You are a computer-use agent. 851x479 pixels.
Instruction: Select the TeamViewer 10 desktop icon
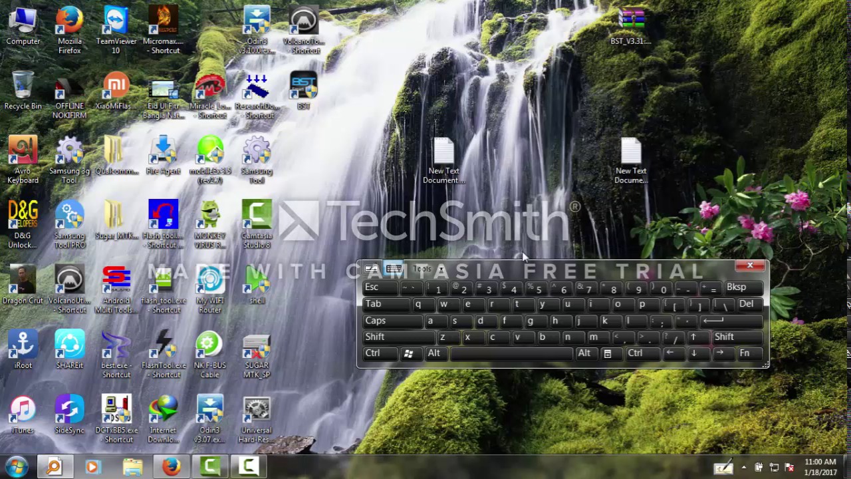pyautogui.click(x=116, y=31)
